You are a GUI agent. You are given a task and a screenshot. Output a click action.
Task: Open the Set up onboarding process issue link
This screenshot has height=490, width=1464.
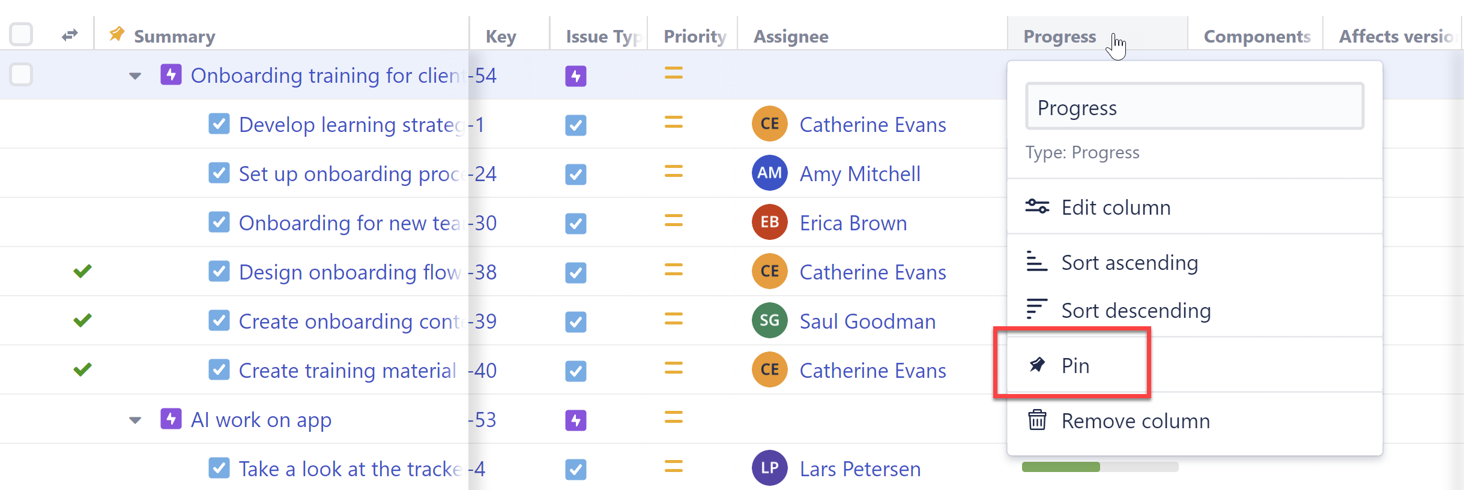(349, 174)
